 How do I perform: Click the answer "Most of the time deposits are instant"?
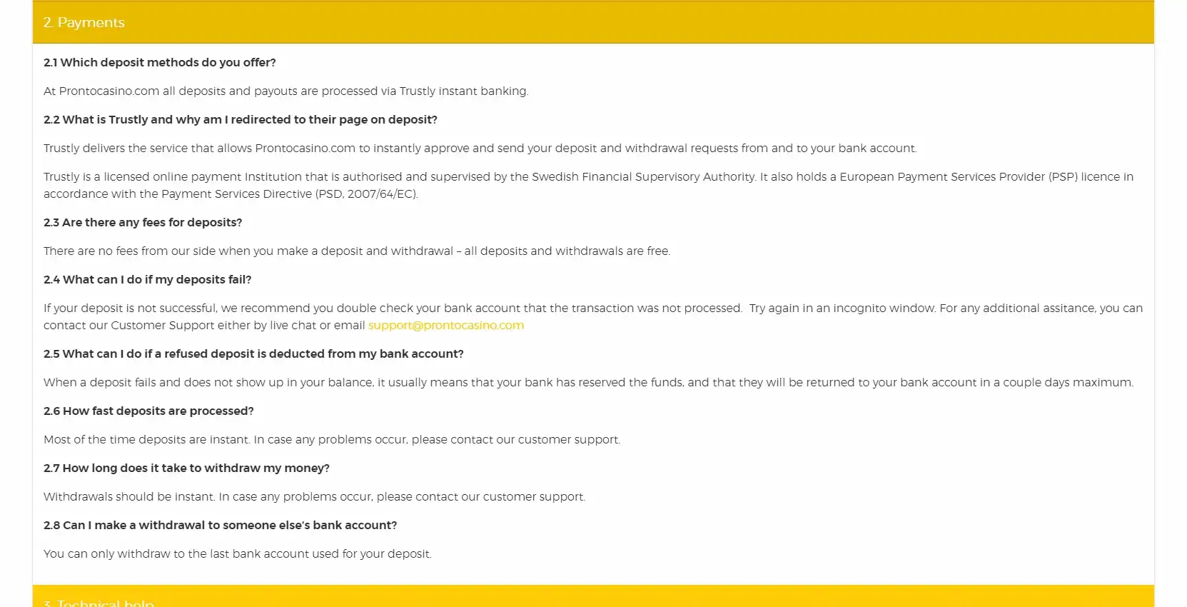click(332, 440)
